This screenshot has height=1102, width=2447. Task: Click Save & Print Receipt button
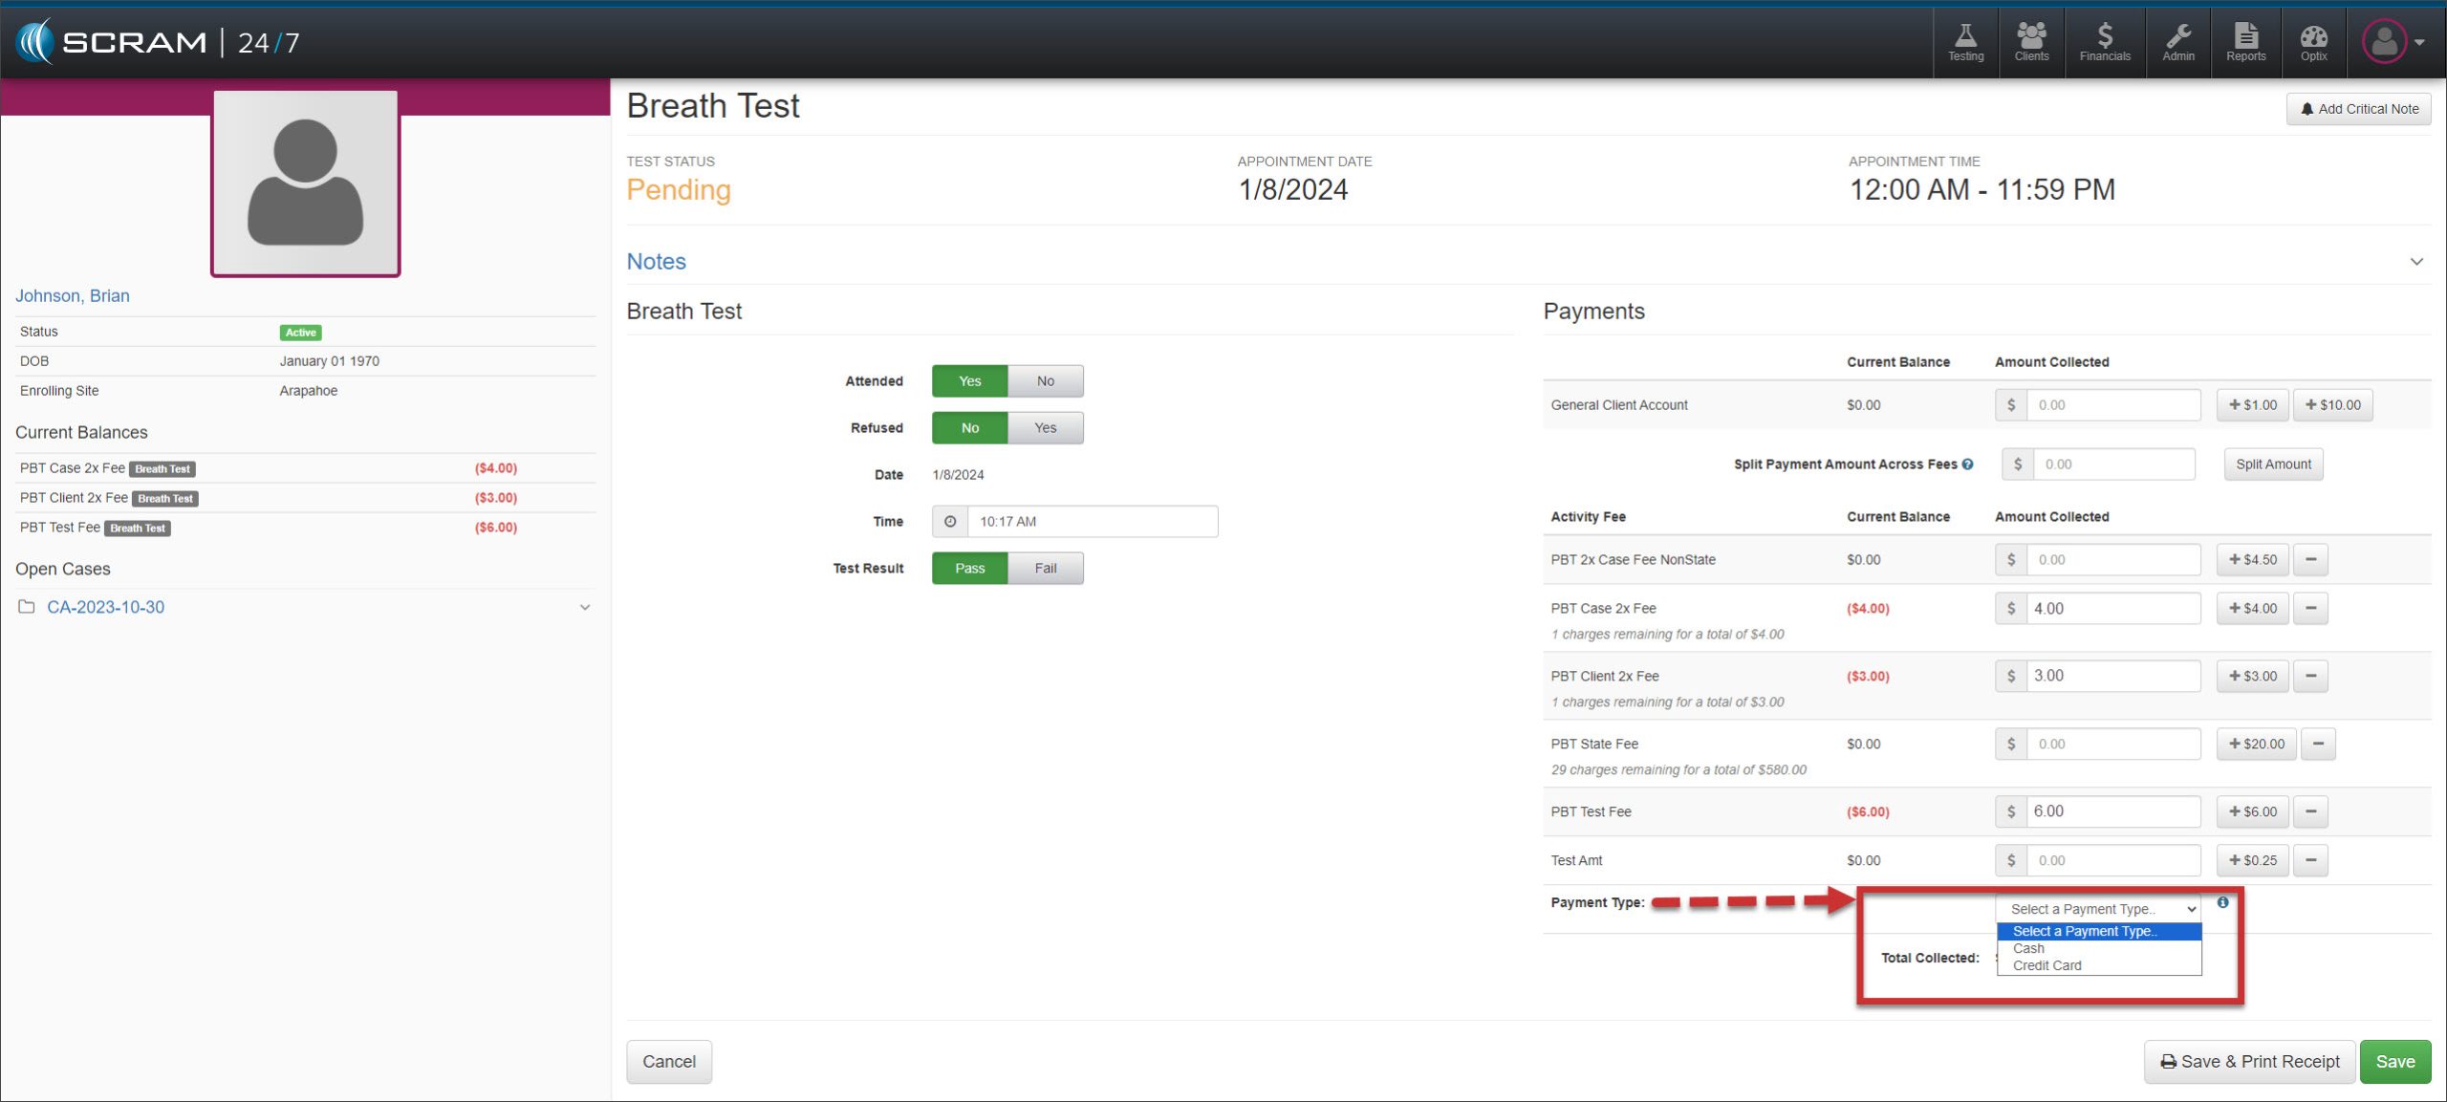(x=2249, y=1062)
